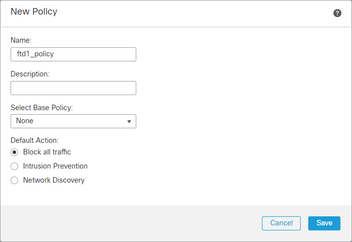Click the Select Base Policy: label
This screenshot has width=352, height=242.
coord(42,108)
